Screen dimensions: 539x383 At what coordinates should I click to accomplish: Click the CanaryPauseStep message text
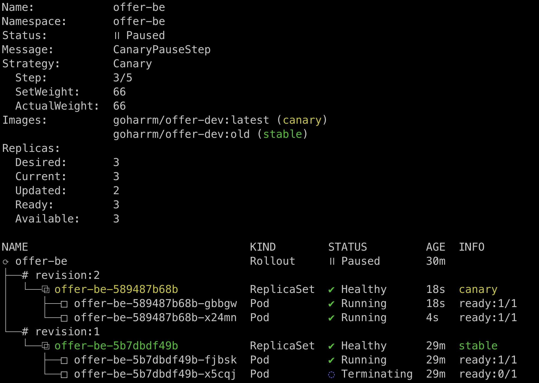pyautogui.click(x=162, y=50)
